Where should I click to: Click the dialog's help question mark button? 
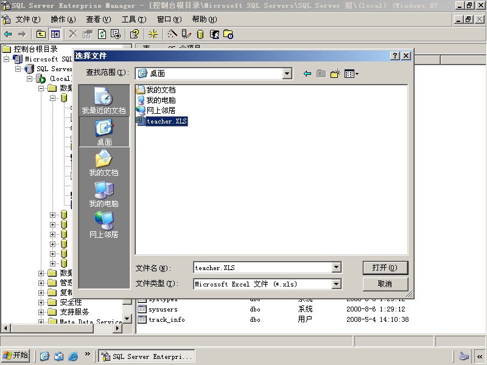click(x=394, y=55)
